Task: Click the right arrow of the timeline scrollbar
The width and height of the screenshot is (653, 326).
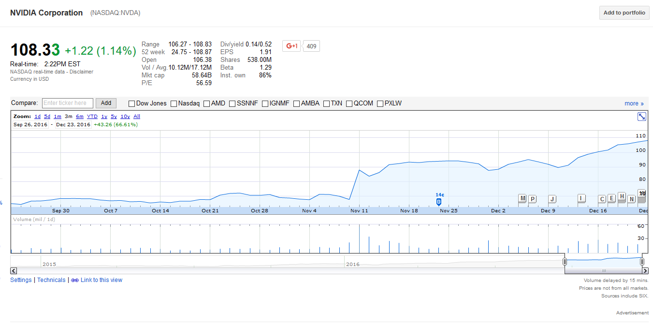Action: pyautogui.click(x=645, y=271)
